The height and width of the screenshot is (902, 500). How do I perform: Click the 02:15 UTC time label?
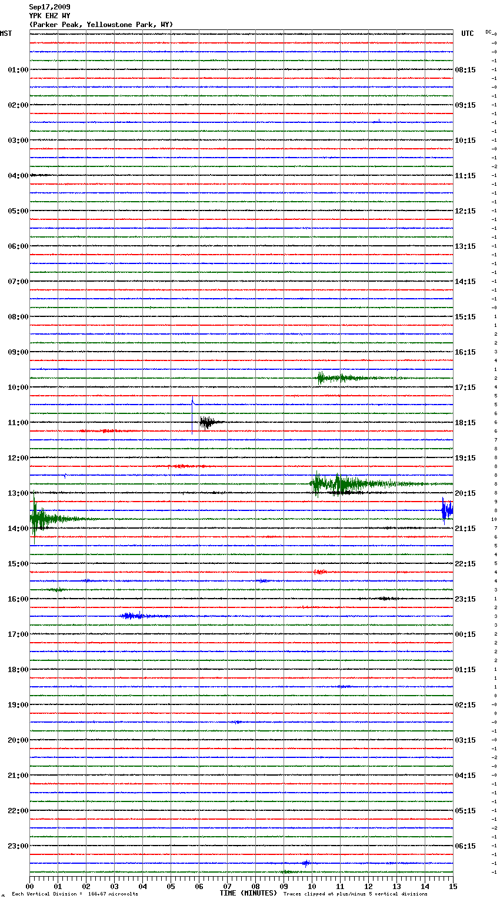click(x=465, y=705)
